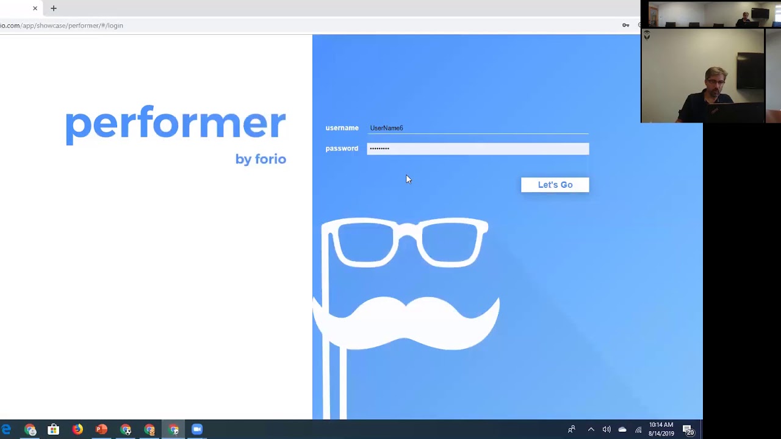Viewport: 781px width, 439px height.
Task: Open the volume speaker control
Action: point(606,429)
